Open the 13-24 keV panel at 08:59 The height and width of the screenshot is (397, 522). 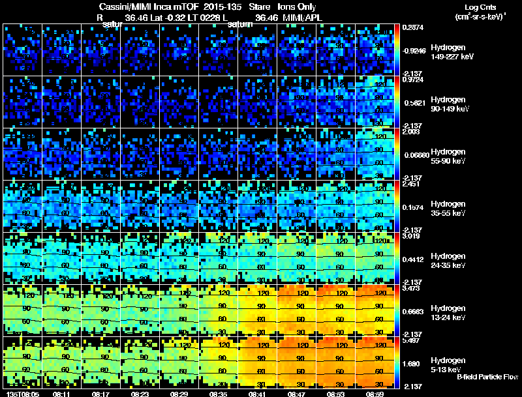tap(375, 310)
